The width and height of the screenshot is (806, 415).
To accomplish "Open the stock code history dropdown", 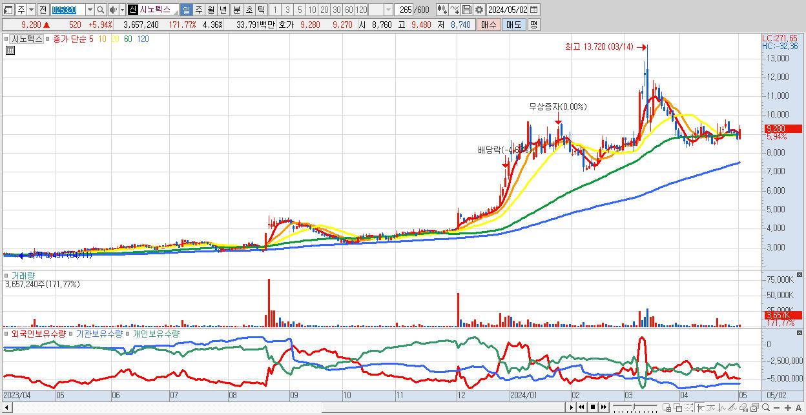I will (x=90, y=10).
